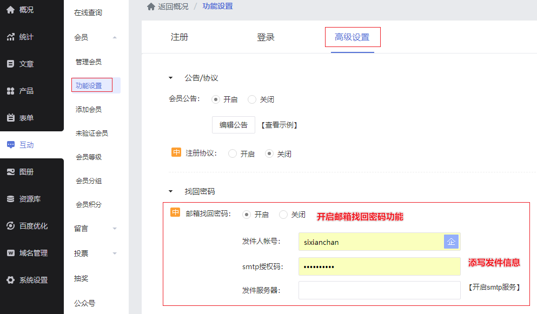Open 图册 via its picture icon

[x=10, y=172]
